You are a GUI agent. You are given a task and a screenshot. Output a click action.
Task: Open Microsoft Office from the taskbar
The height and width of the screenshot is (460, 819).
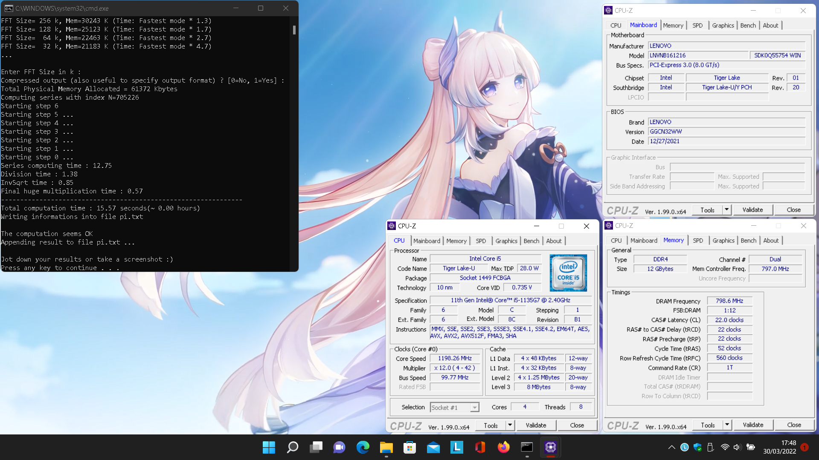480,447
